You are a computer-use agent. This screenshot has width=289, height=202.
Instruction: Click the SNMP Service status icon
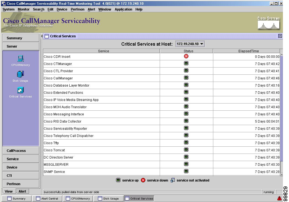click(x=186, y=171)
